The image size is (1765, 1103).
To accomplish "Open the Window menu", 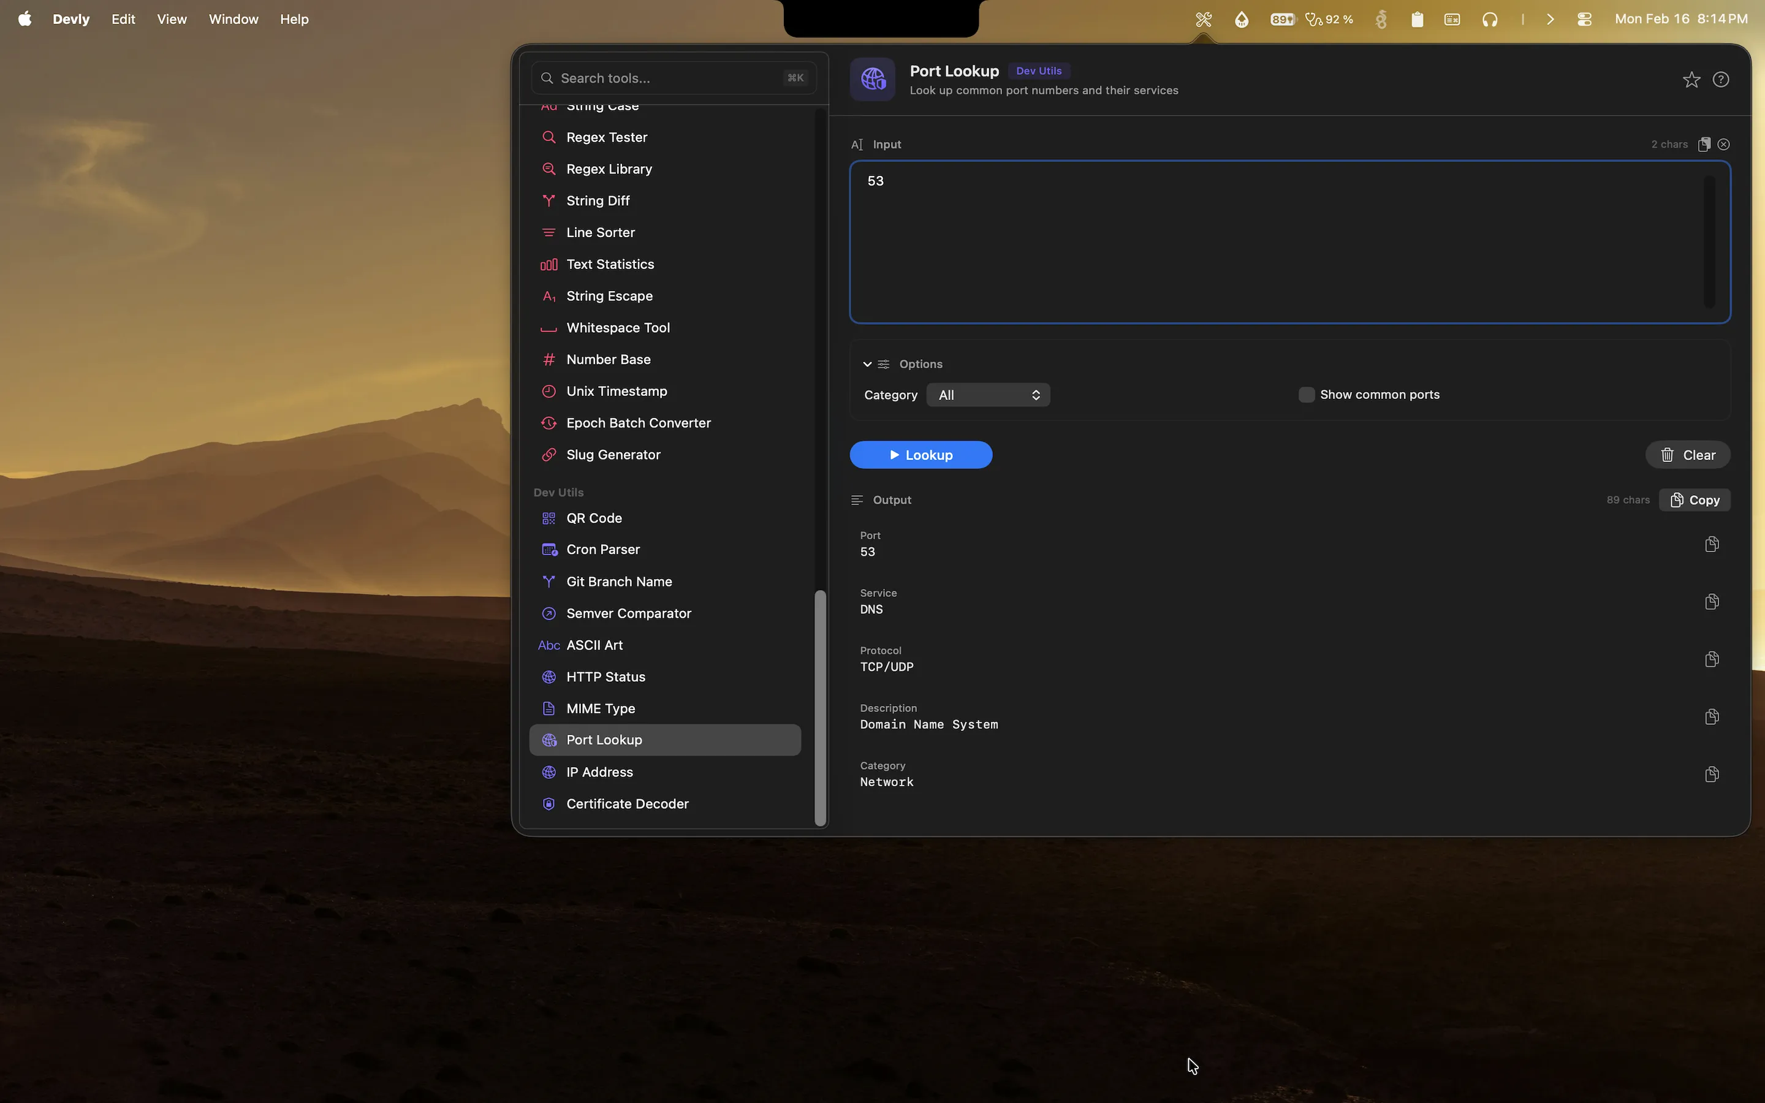I will click(233, 19).
